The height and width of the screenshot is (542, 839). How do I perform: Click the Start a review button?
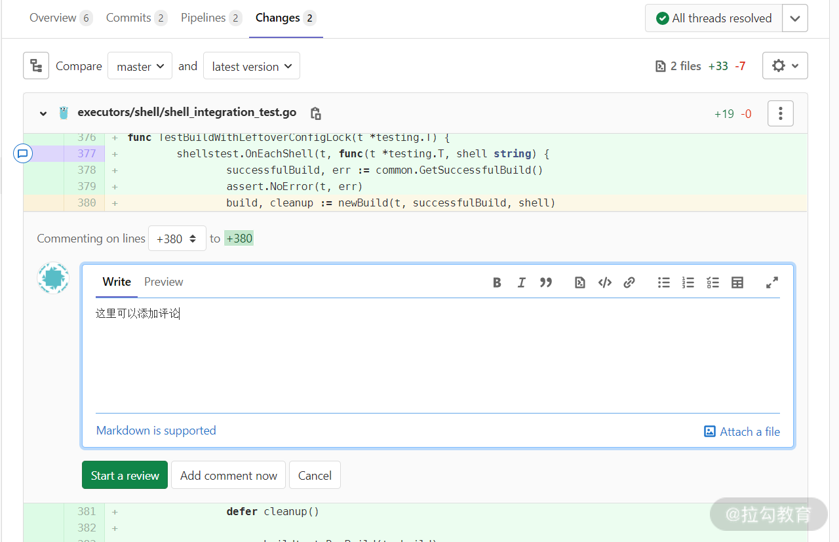click(125, 475)
